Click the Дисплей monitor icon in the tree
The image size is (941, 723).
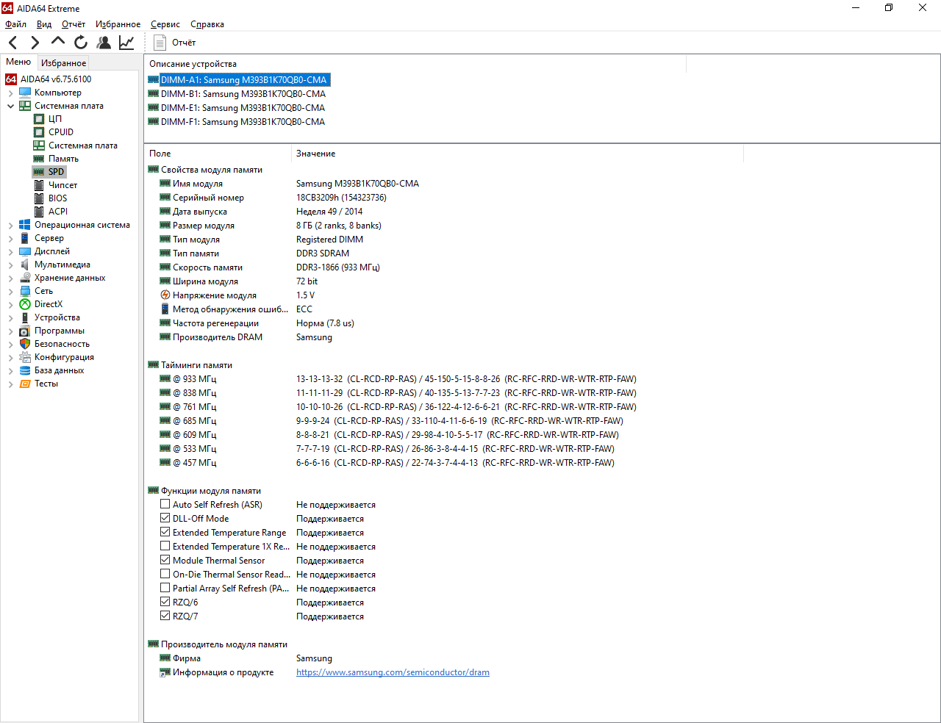tap(25, 251)
